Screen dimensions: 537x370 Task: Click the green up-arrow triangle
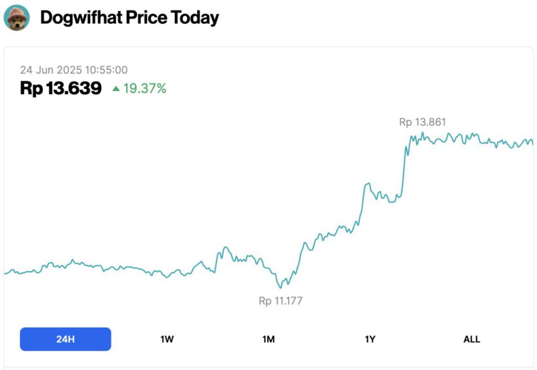(x=116, y=89)
